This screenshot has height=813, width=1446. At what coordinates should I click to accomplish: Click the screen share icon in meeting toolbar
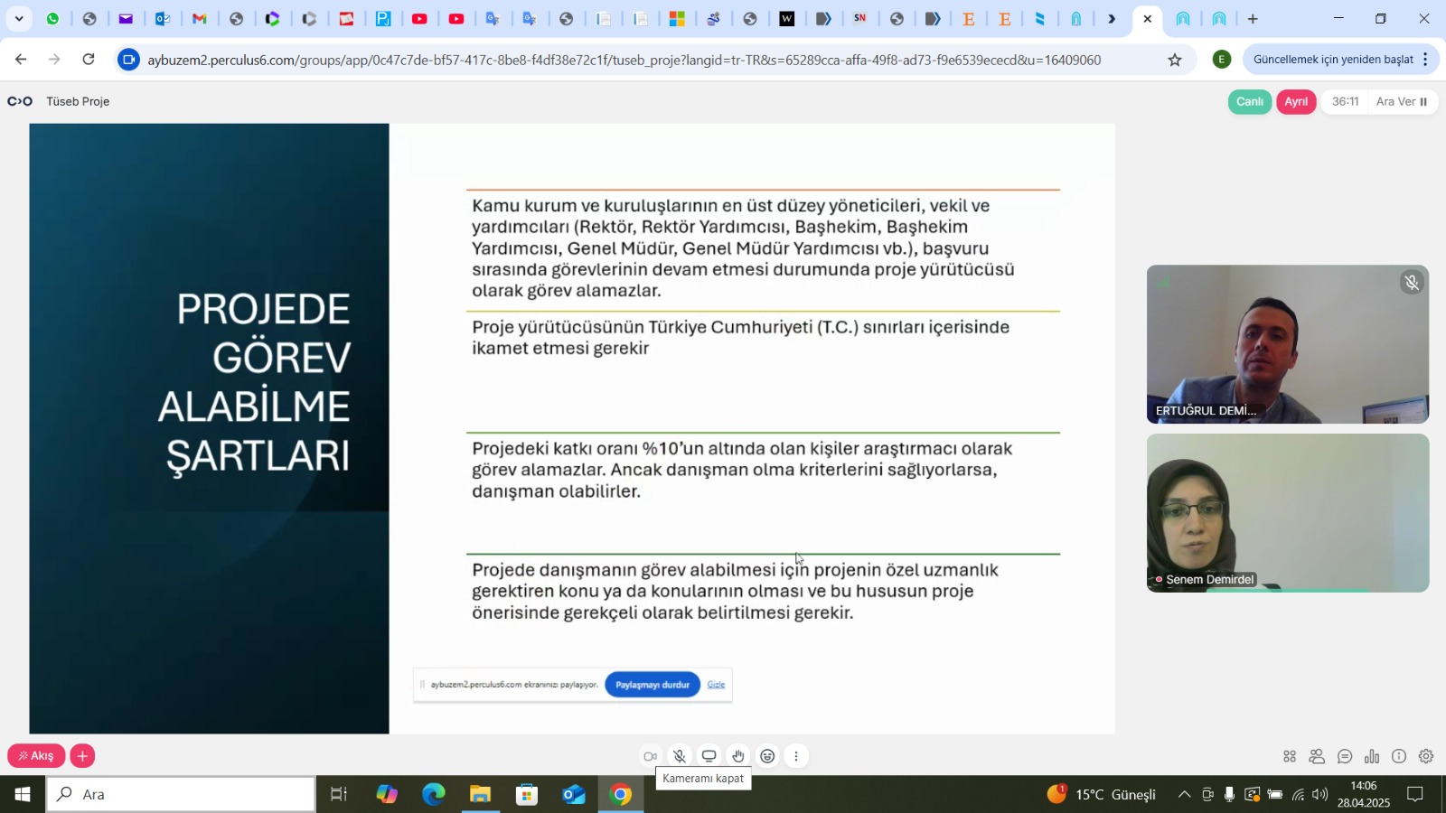(709, 756)
